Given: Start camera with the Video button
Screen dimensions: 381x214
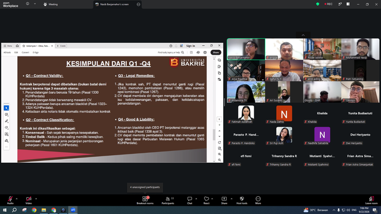Looking at the screenshot, I should pyautogui.click(x=29, y=200).
